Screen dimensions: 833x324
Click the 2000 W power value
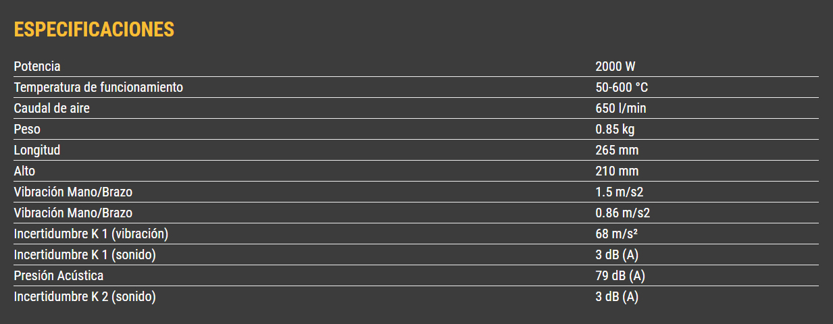pyautogui.click(x=615, y=67)
